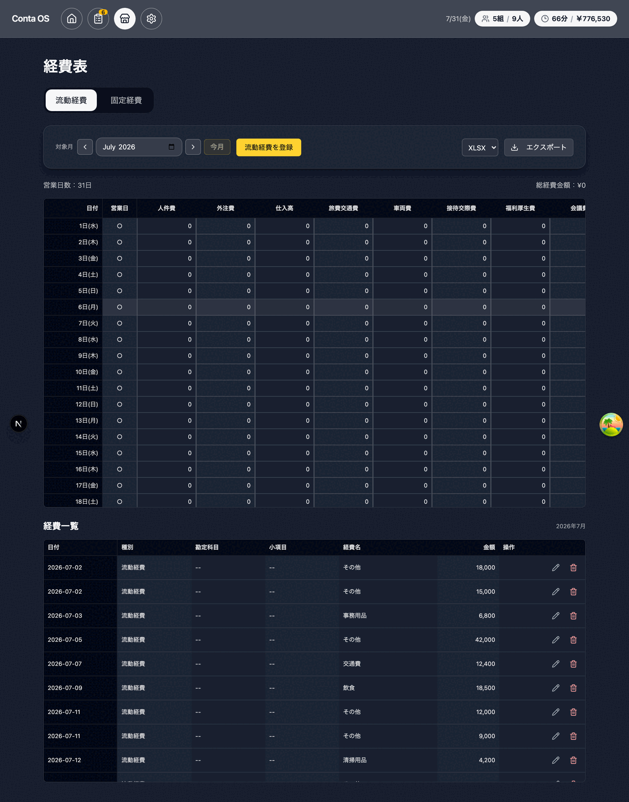629x802 pixels.
Task: Select the 外注費 cell for 3日(金)
Action: pos(226,258)
